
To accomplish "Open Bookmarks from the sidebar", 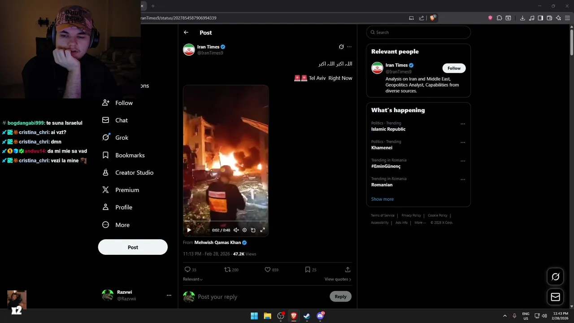I will point(123,155).
